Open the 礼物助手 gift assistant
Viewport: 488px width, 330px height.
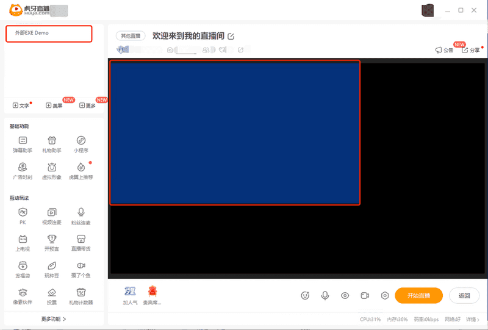click(52, 145)
